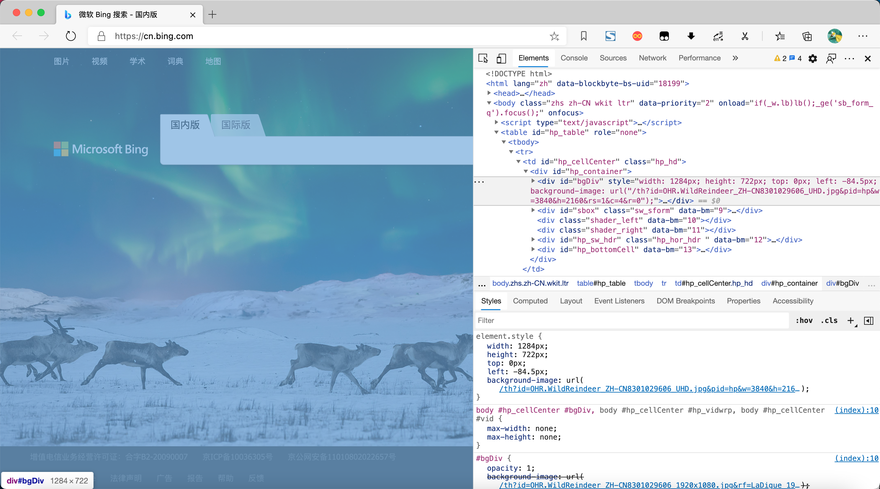Collapse the hp_container div node
880x489 pixels.
tap(526, 171)
